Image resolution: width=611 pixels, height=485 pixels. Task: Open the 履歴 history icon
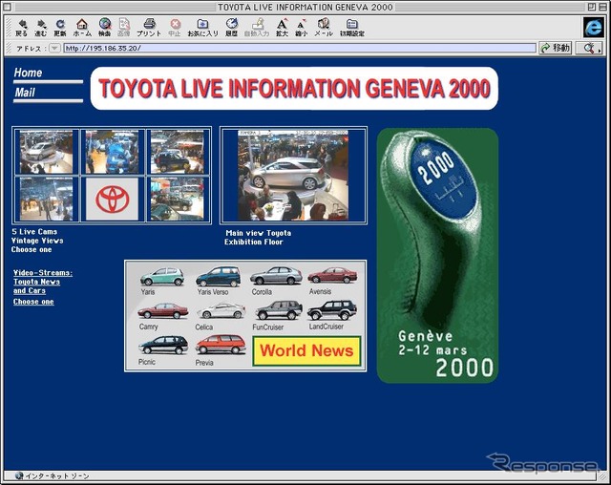[x=231, y=28]
